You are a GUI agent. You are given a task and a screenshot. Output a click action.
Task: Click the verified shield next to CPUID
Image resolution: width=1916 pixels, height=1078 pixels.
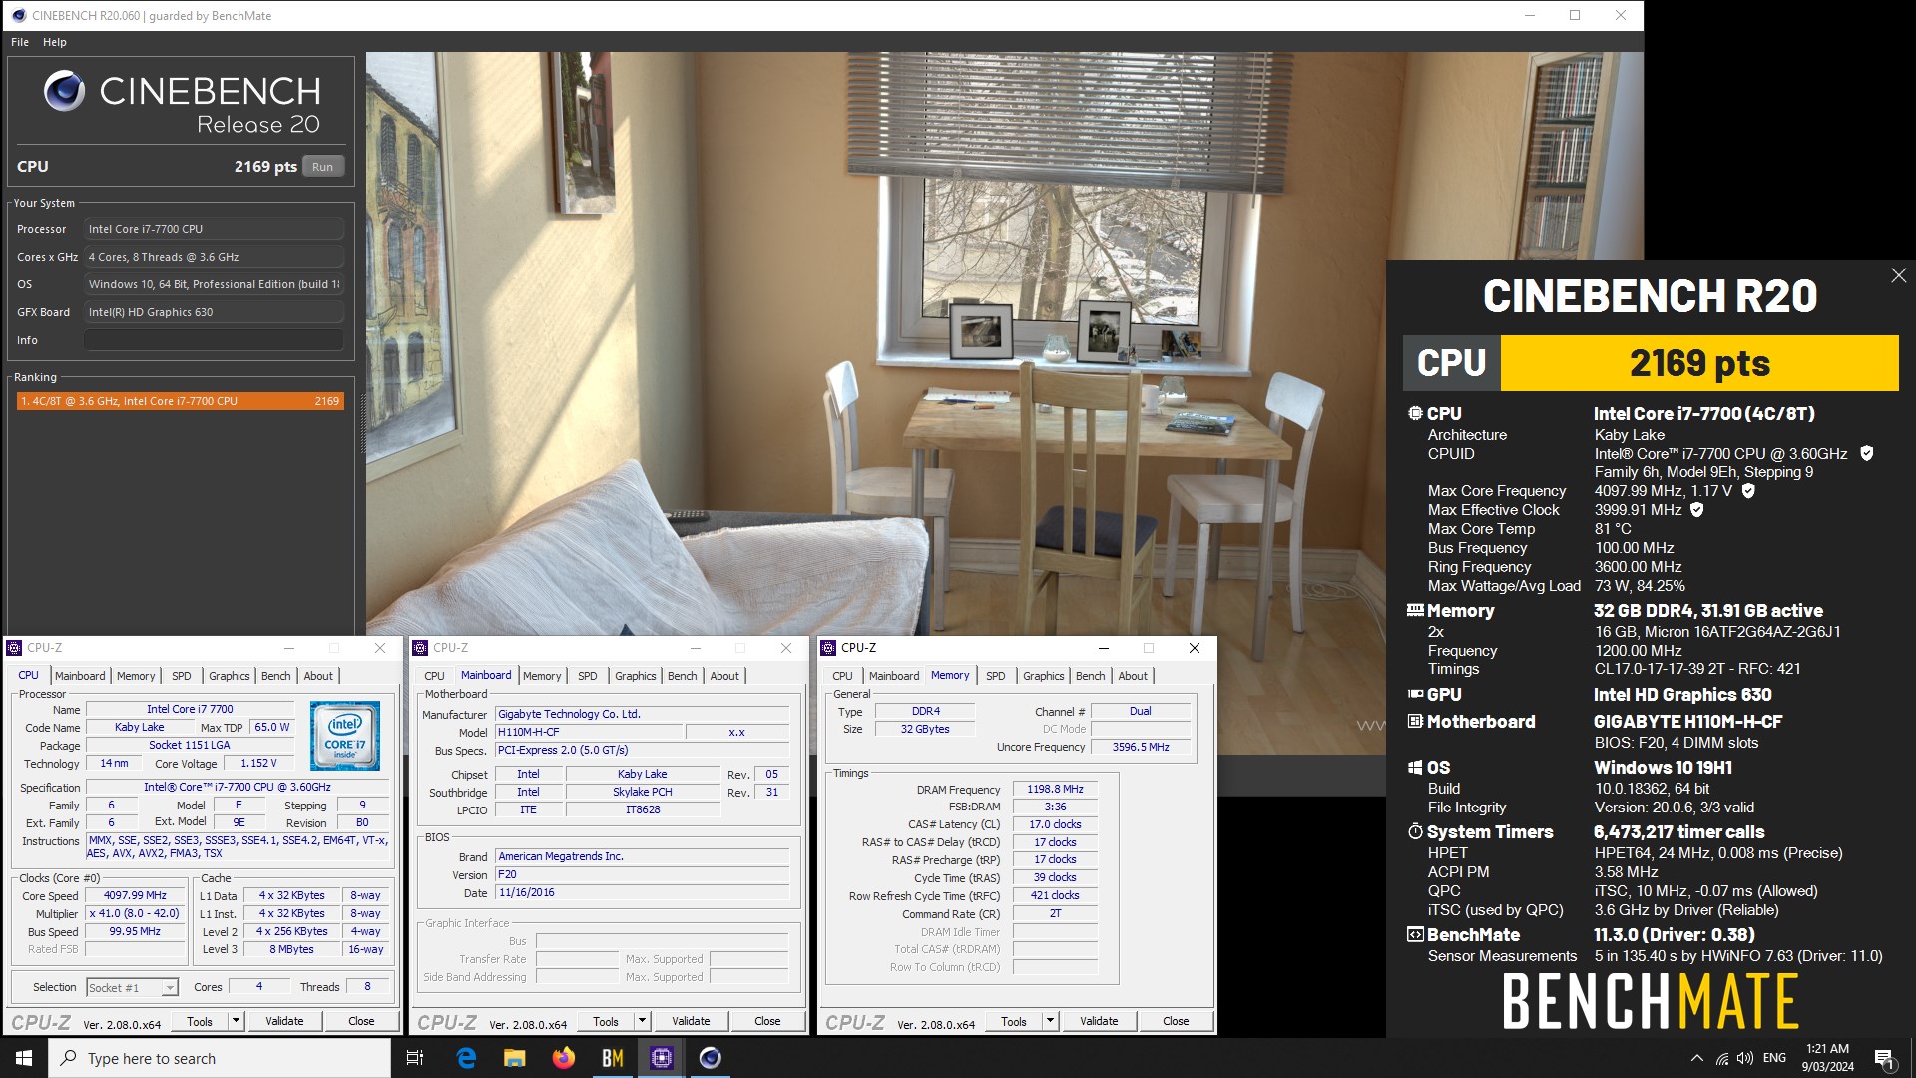tap(1867, 453)
